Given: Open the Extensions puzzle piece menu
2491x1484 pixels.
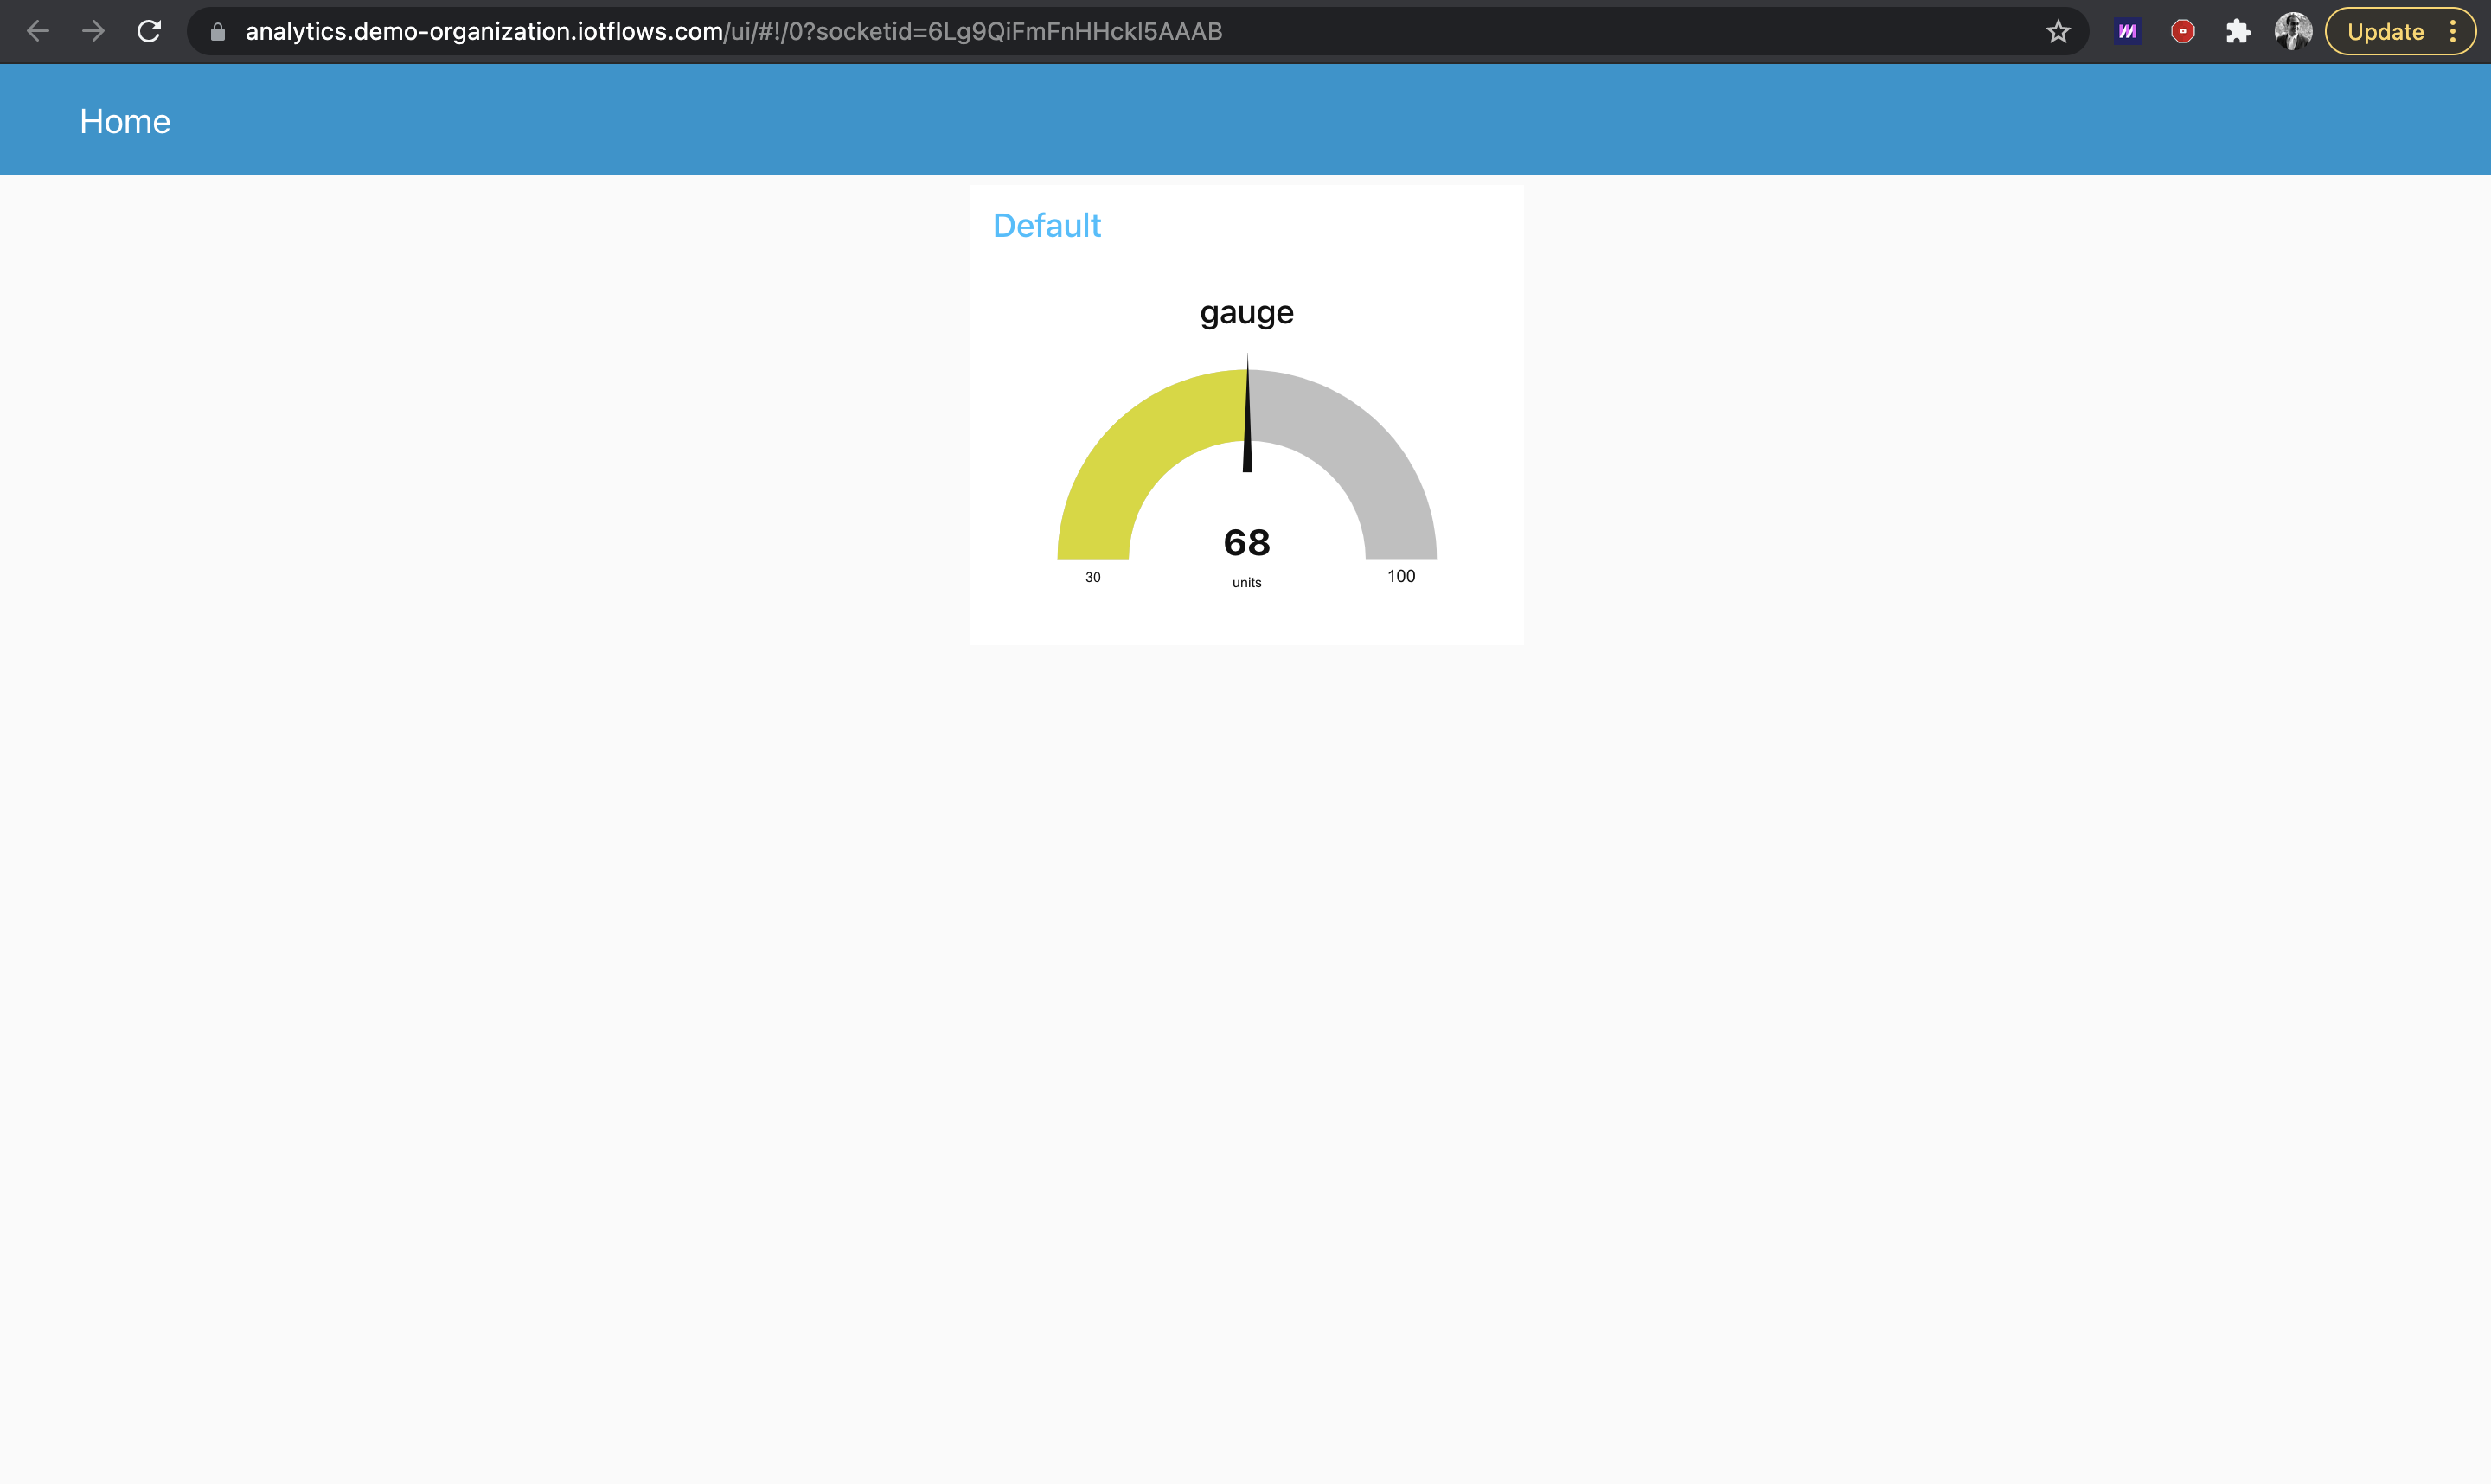Looking at the screenshot, I should coord(2237,32).
